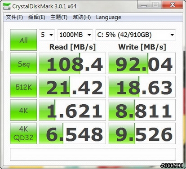Viewport: 186px width, 169px height.
Task: Click the Seq write value 92.04
Action: tap(142, 63)
